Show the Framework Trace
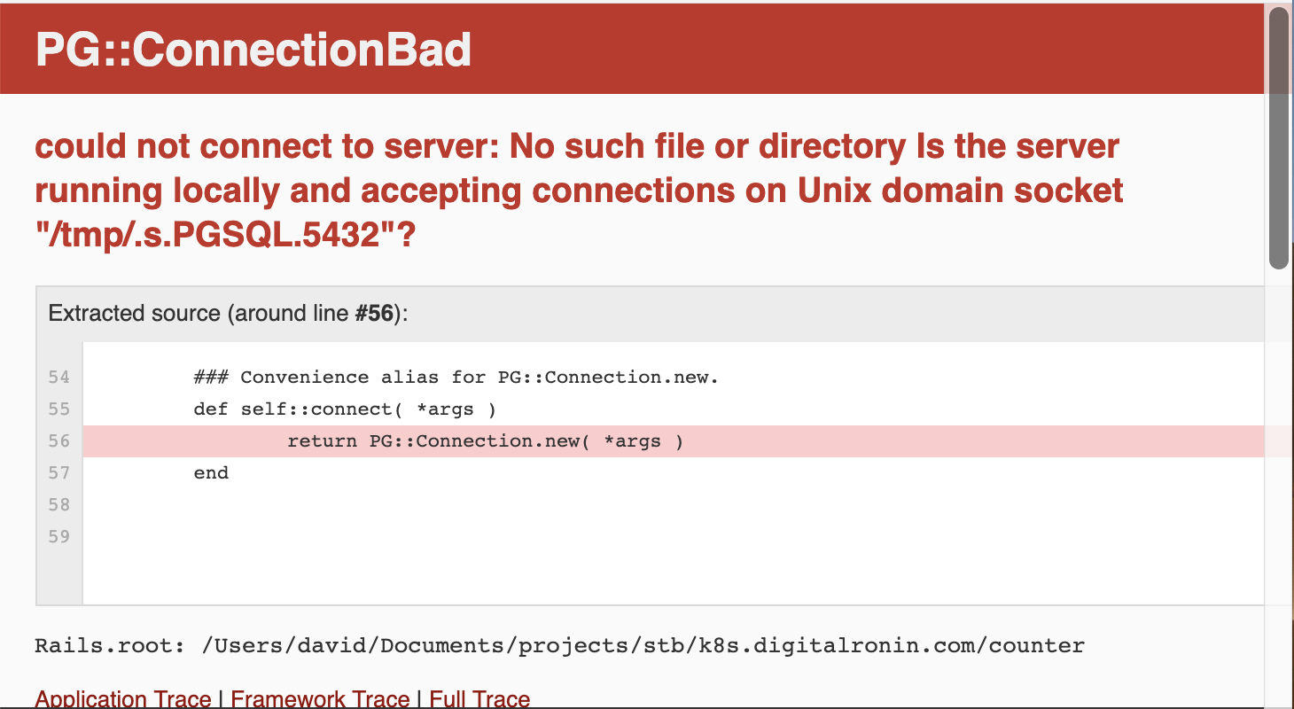The width and height of the screenshot is (1294, 709). pyautogui.click(x=320, y=699)
